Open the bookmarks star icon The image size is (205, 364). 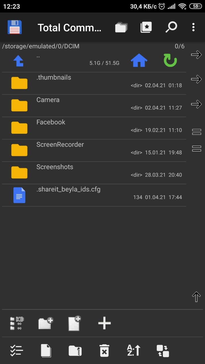pyautogui.click(x=146, y=28)
